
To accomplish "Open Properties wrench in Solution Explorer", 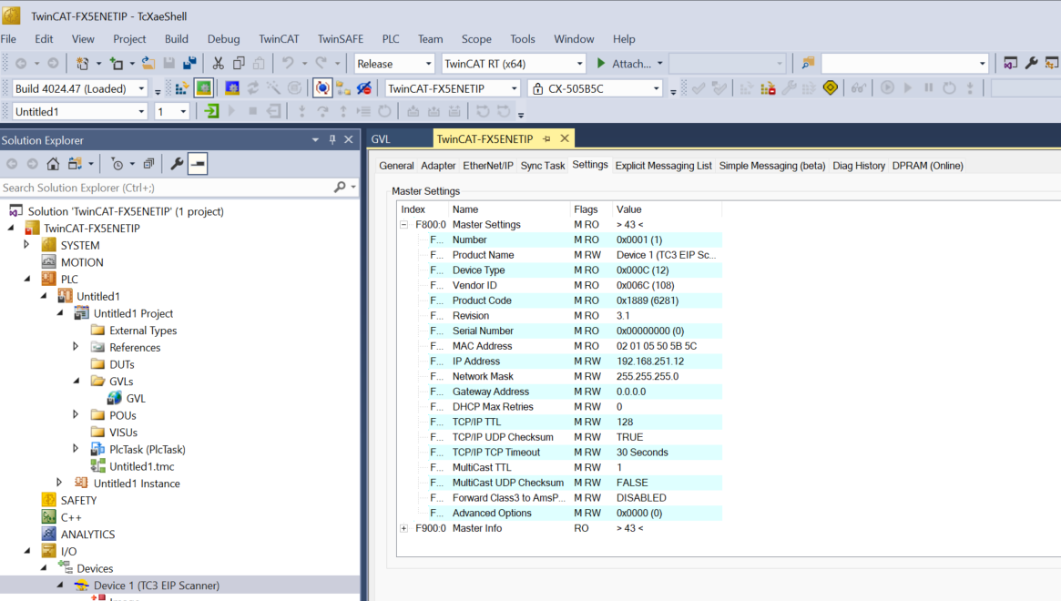I will [177, 164].
